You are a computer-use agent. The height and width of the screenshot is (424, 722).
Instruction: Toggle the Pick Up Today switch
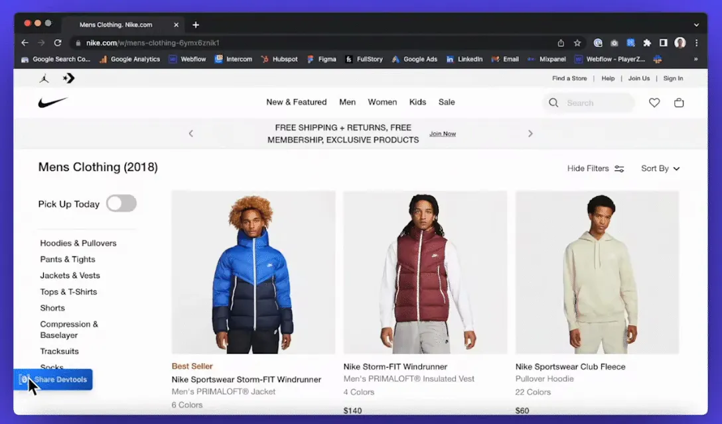121,203
